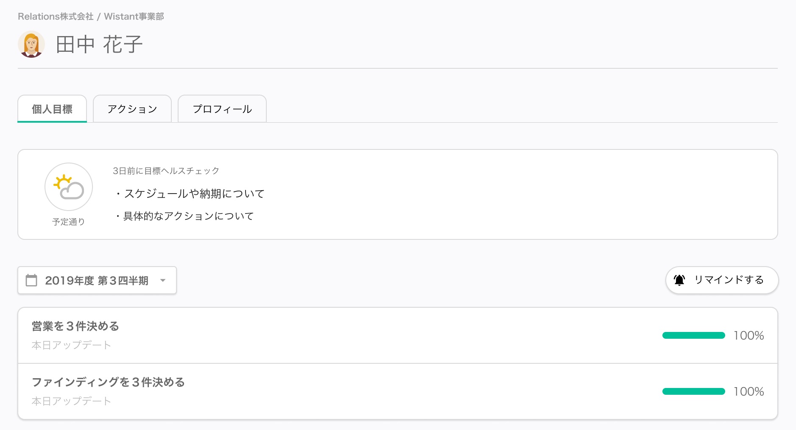Screen dimensions: 796x430
Task: Open the Wistant事業部 breadcrumb link
Action: [134, 17]
